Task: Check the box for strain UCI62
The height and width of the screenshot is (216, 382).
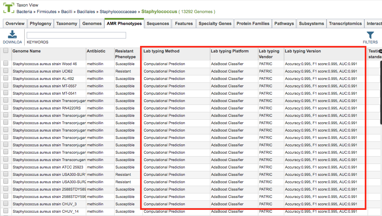Action: (6, 71)
